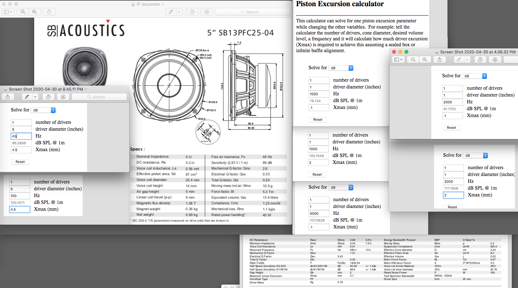Click the document icon beside 5" excursion title
This screenshot has height=288, width=518.
coord(133,4)
